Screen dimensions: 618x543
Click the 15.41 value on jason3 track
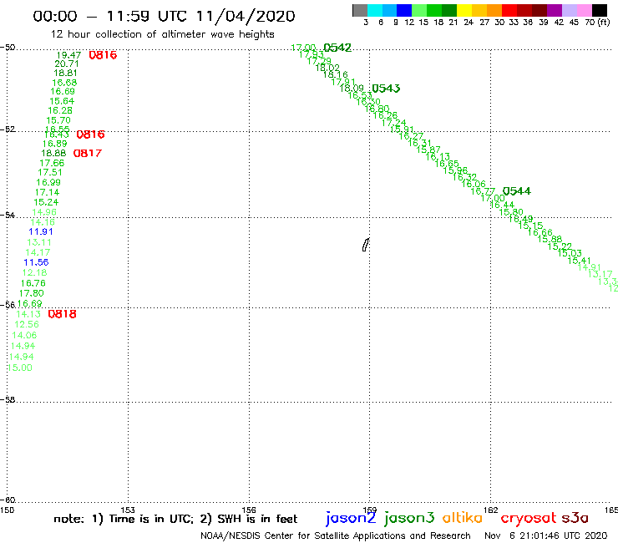click(579, 261)
